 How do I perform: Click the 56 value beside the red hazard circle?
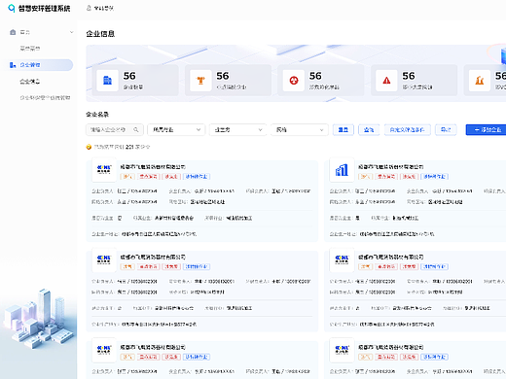tap(315, 76)
